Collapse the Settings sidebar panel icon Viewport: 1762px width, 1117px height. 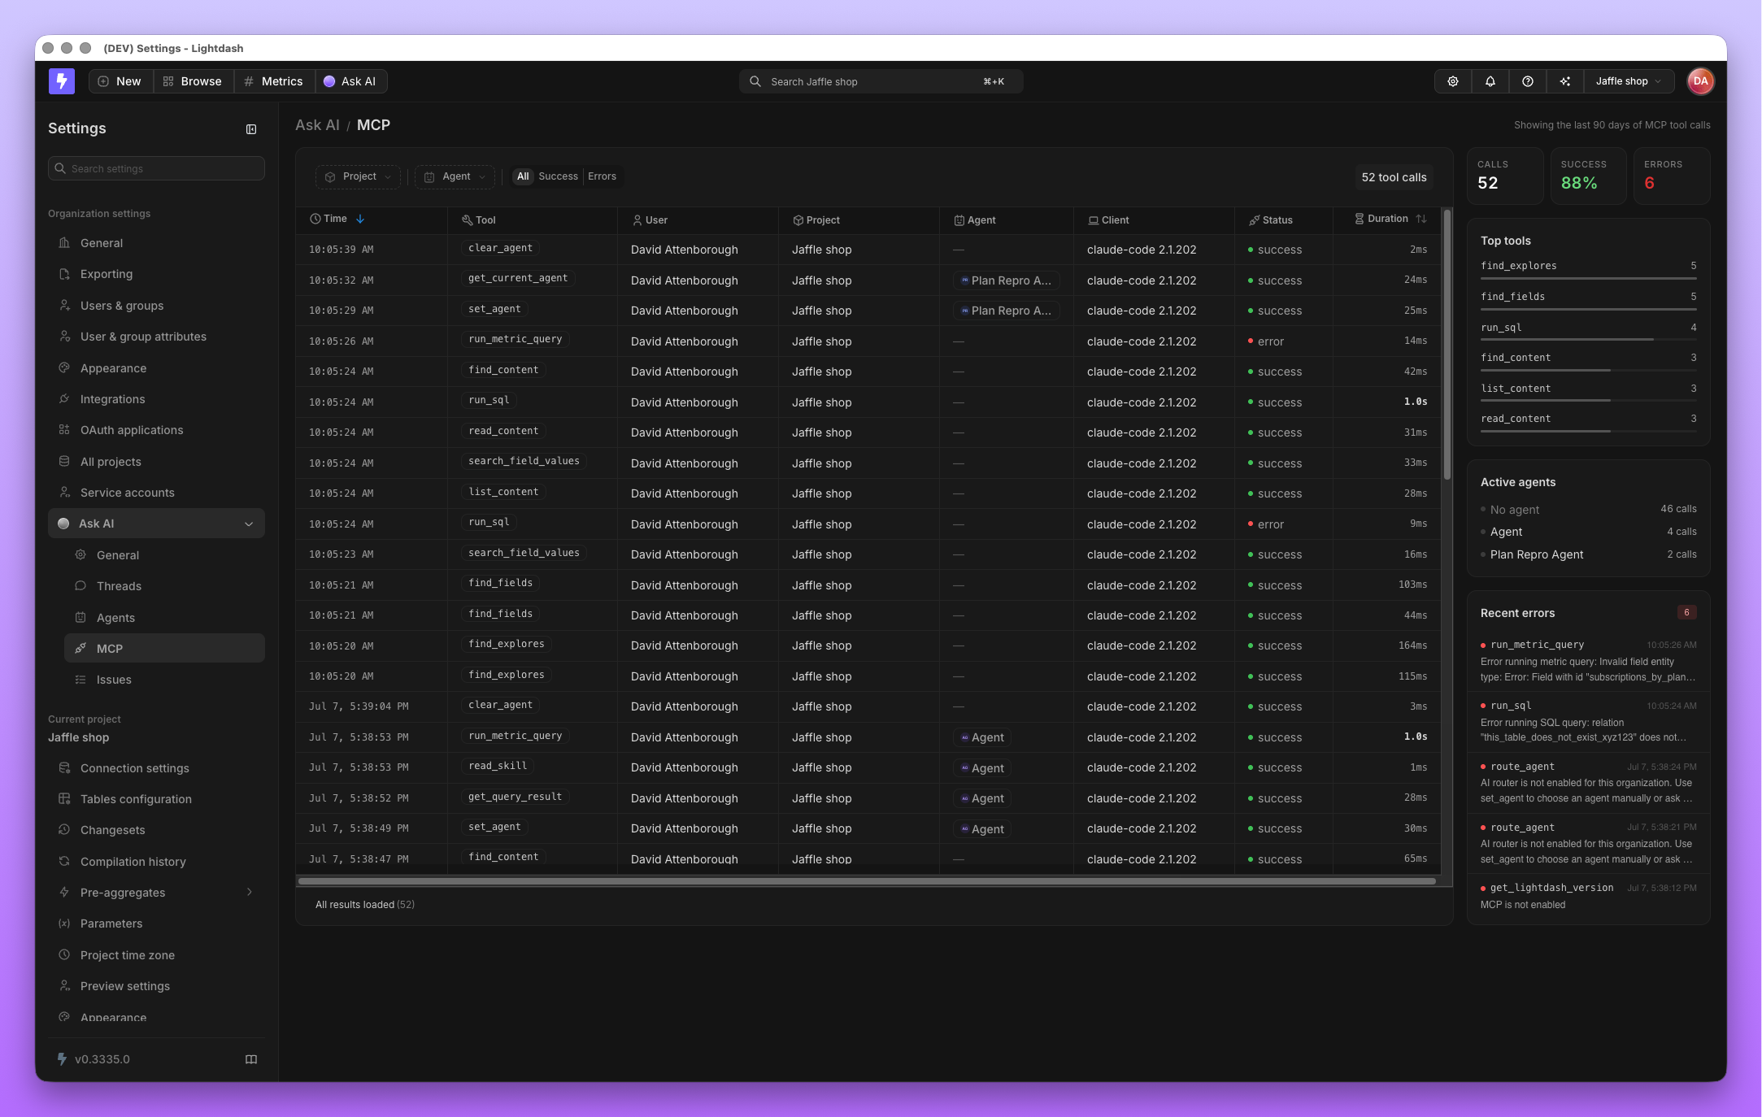click(251, 129)
